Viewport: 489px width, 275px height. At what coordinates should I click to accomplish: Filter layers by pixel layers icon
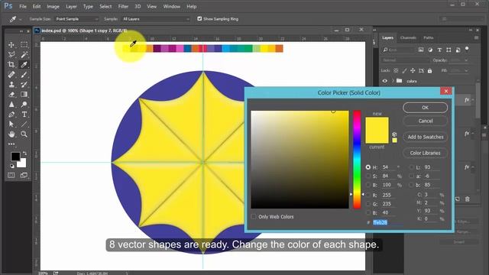click(x=421, y=50)
